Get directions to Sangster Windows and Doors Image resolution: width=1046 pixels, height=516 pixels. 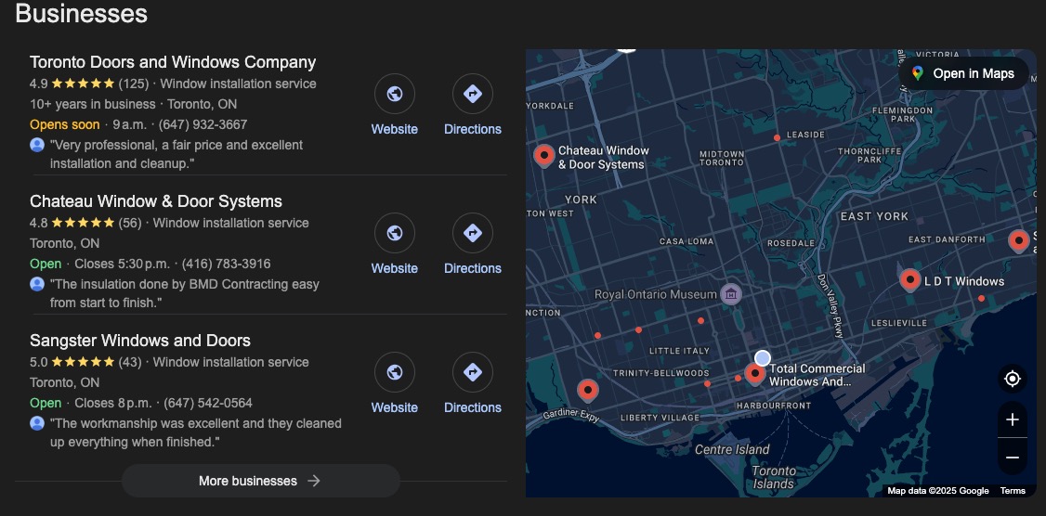tap(472, 372)
